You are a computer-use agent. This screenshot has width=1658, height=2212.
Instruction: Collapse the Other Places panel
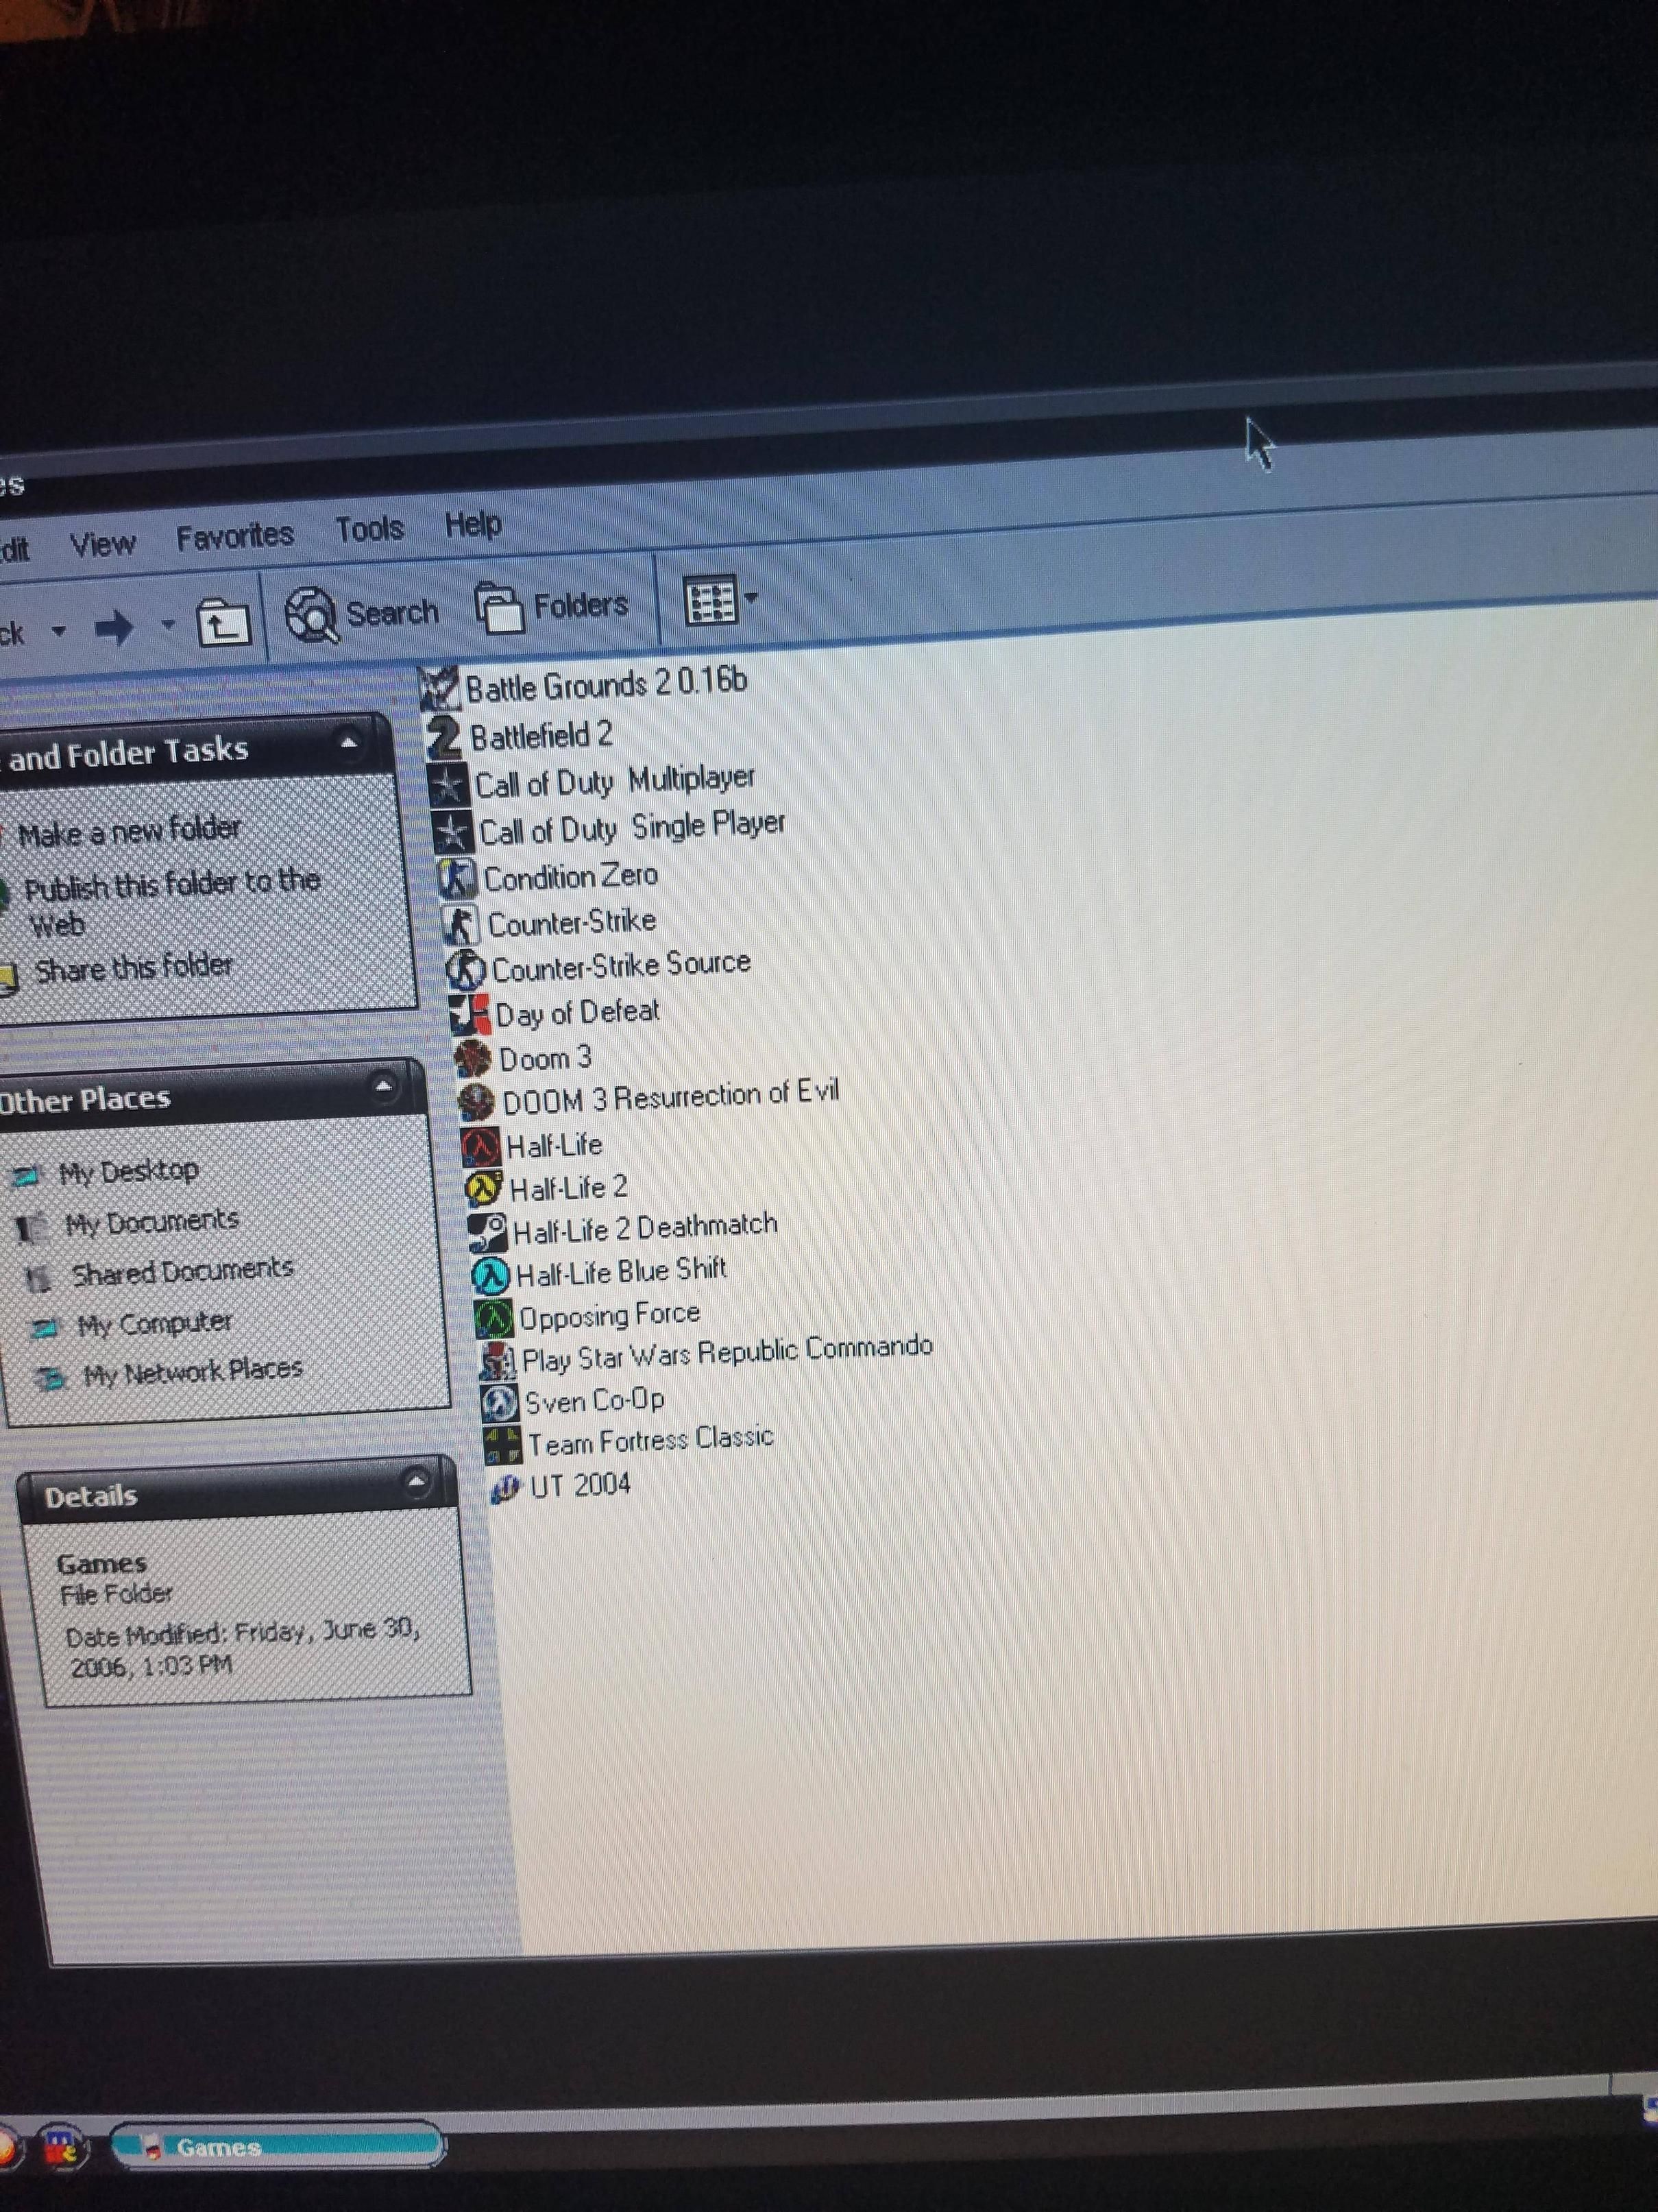point(384,1086)
